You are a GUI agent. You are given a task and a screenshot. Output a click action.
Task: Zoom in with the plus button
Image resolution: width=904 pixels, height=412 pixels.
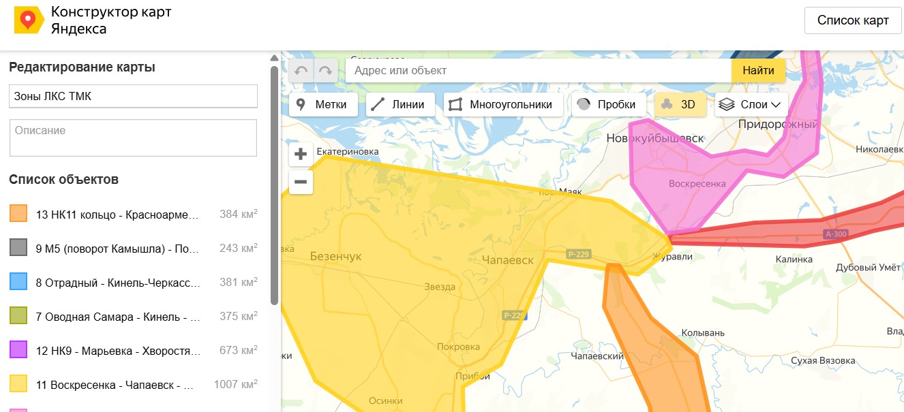301,155
